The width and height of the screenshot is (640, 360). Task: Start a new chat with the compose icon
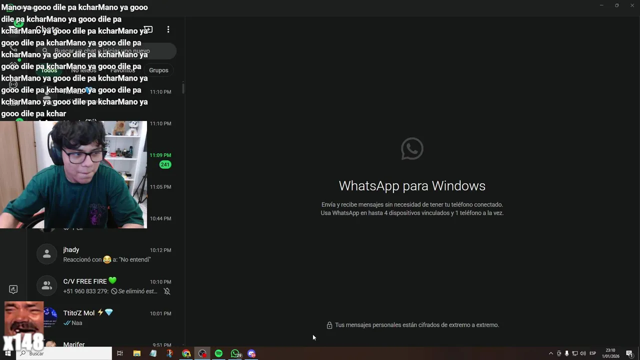(148, 30)
